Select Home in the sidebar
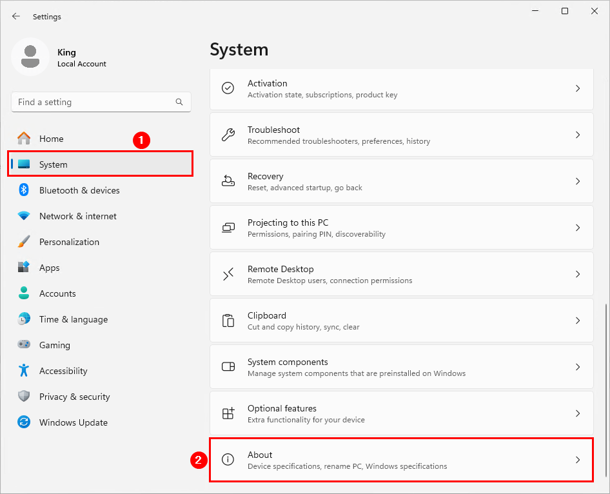 [x=52, y=139]
